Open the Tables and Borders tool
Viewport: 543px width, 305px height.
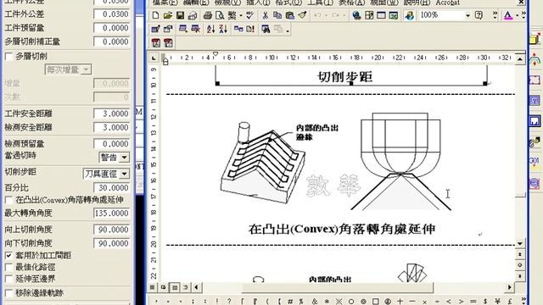(369, 15)
